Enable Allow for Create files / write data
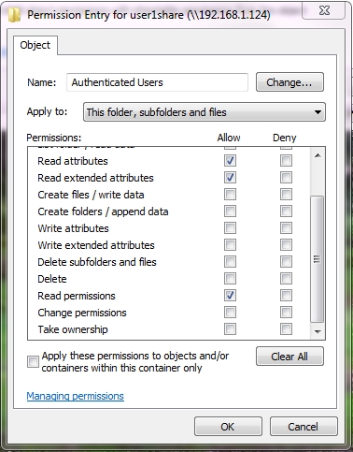 tap(230, 195)
